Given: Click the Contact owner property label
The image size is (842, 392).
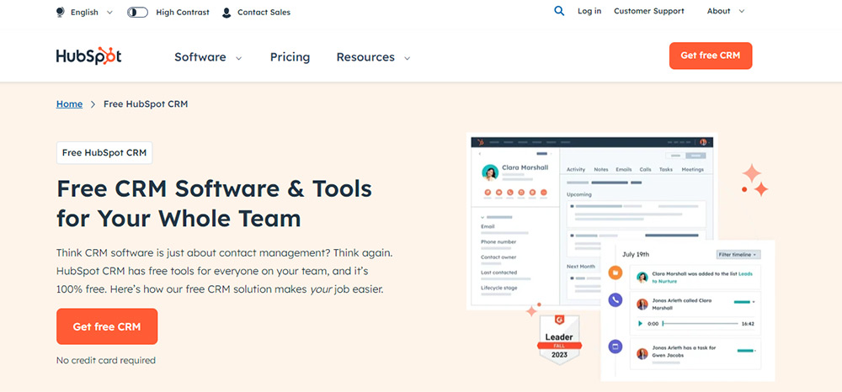Looking at the screenshot, I should coord(498,257).
